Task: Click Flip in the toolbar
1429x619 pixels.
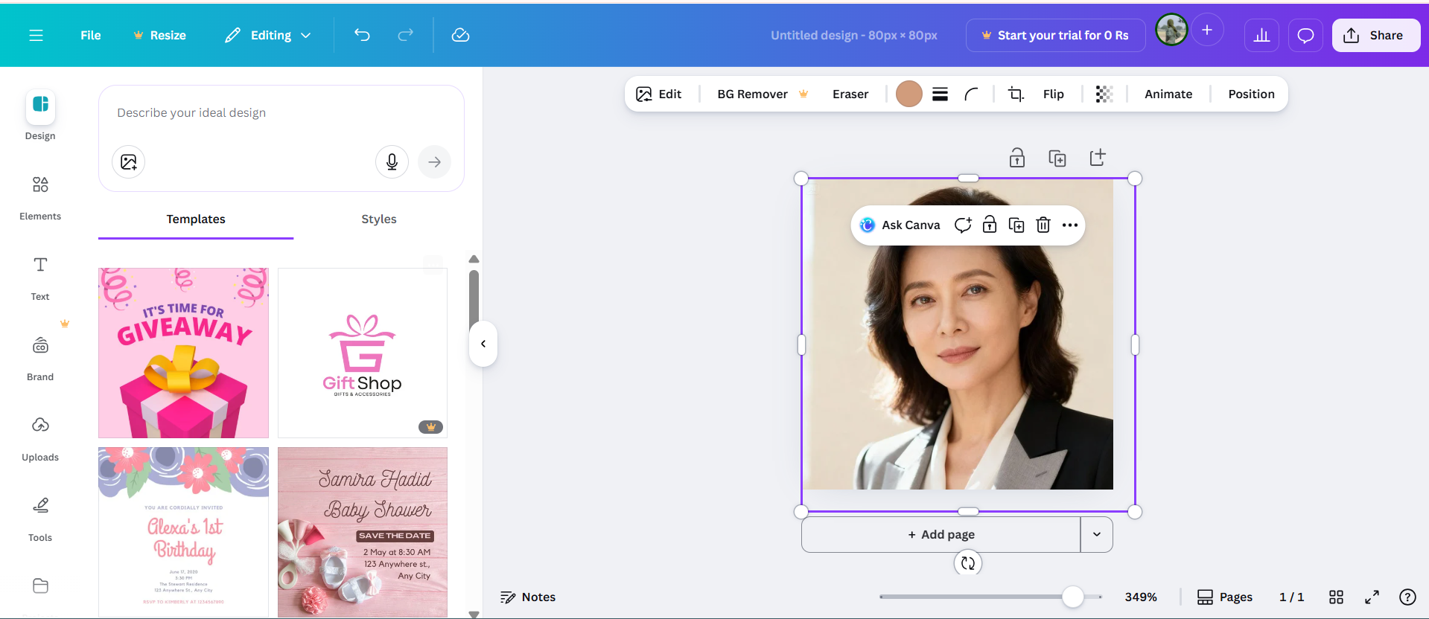Action: pyautogui.click(x=1053, y=94)
